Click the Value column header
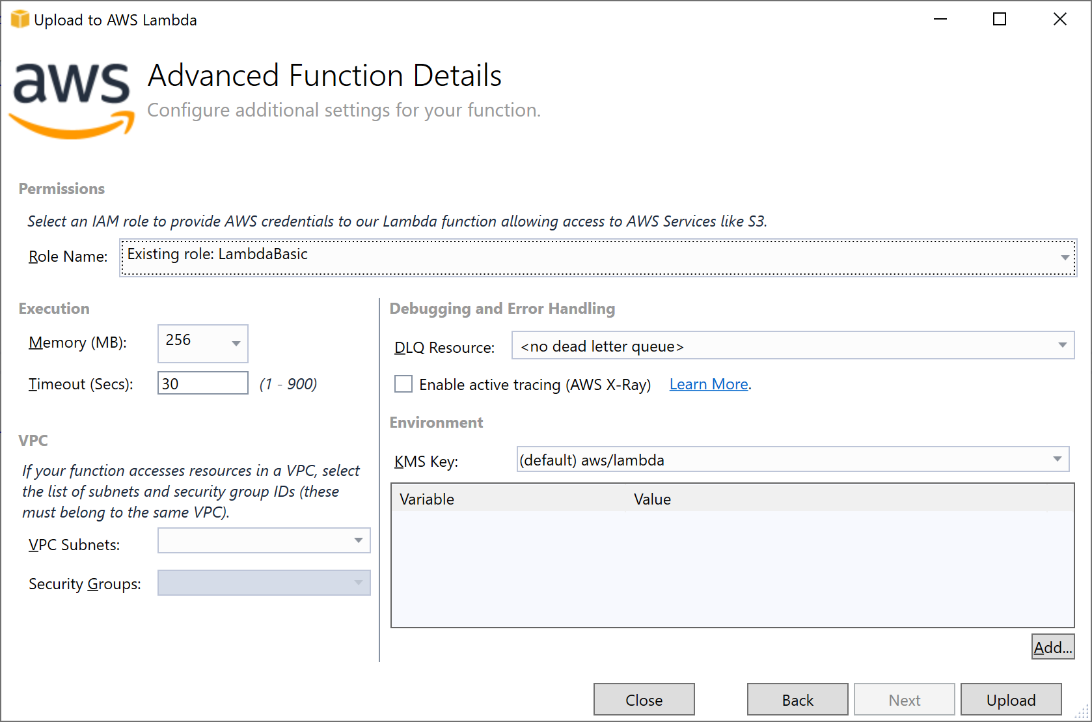 838,499
